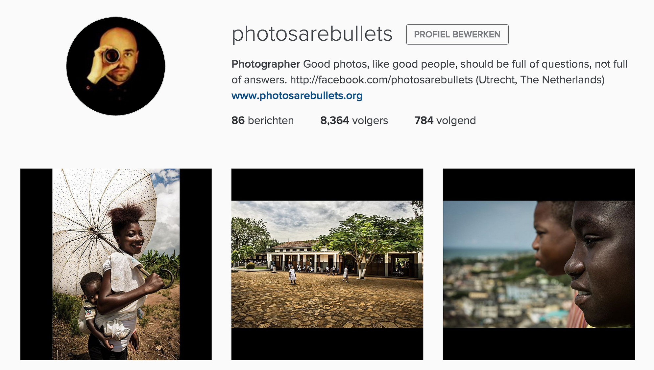Click the girl in white dress in courtyard
Viewport: 654px width, 370px height.
[x=292, y=275]
